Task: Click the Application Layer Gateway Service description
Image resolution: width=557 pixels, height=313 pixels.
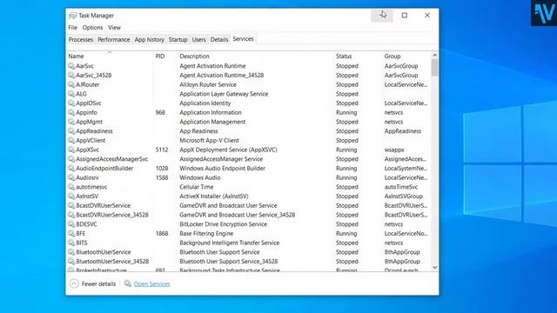Action: pyautogui.click(x=224, y=94)
